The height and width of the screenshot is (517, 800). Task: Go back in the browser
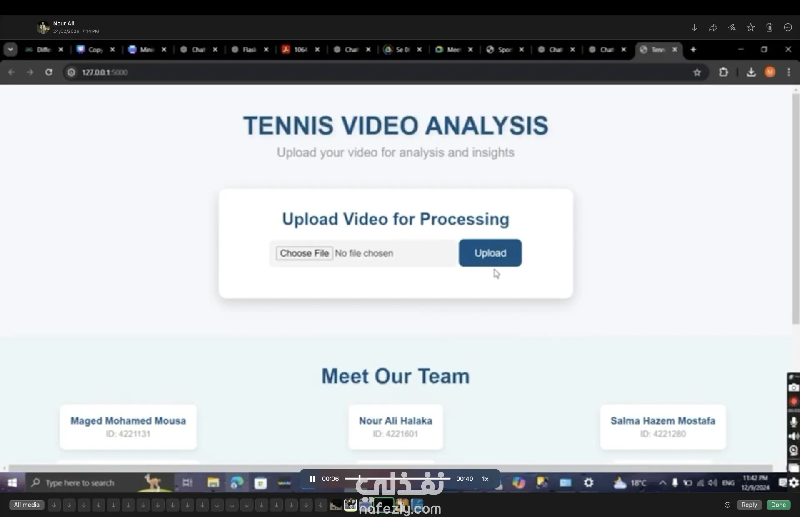(x=11, y=72)
